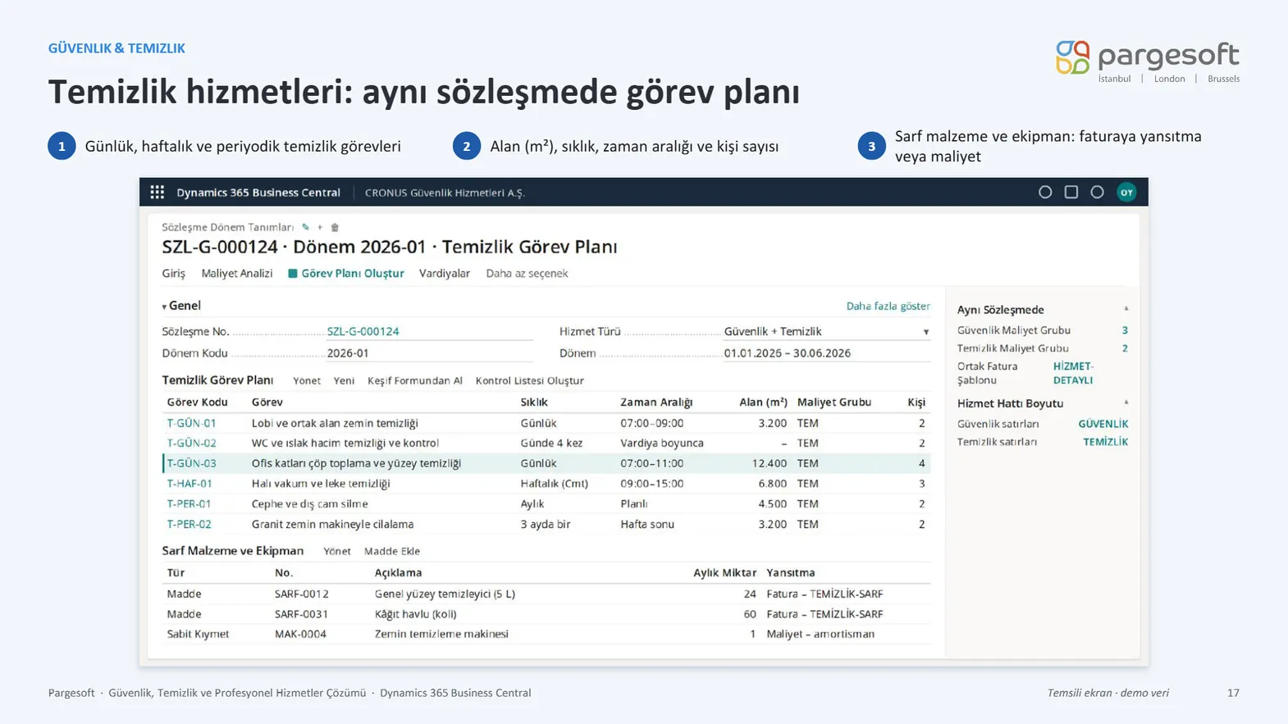Click Yeni to add a task line
The image size is (1288, 724).
(x=344, y=380)
